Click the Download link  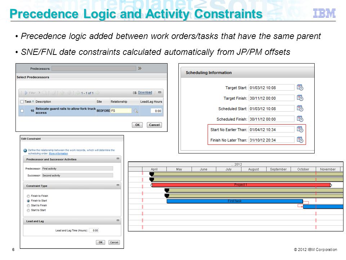coord(145,92)
